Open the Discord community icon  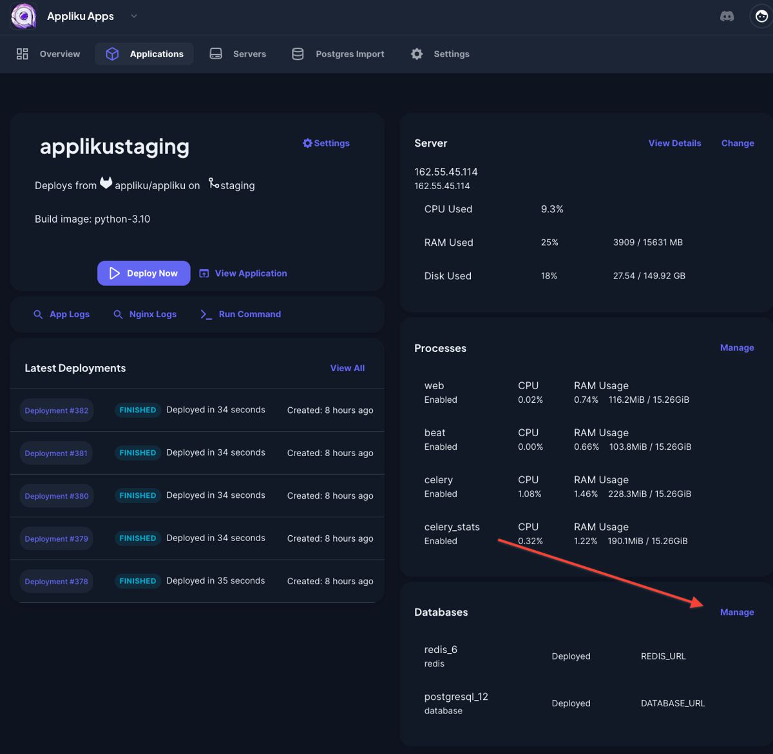click(x=727, y=17)
